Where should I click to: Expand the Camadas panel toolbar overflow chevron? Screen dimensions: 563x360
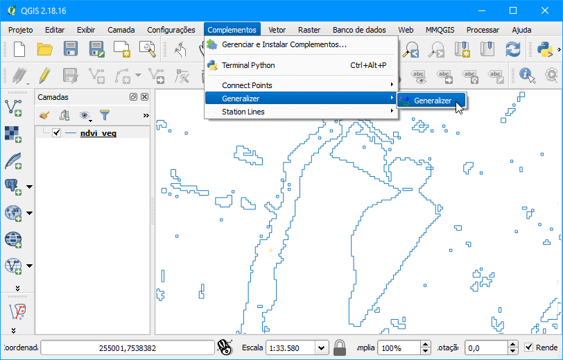pos(146,115)
